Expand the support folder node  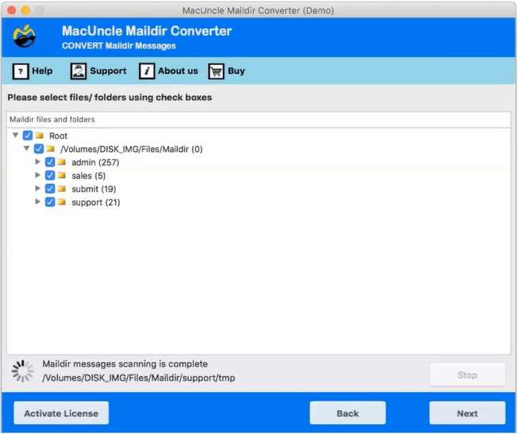37,202
